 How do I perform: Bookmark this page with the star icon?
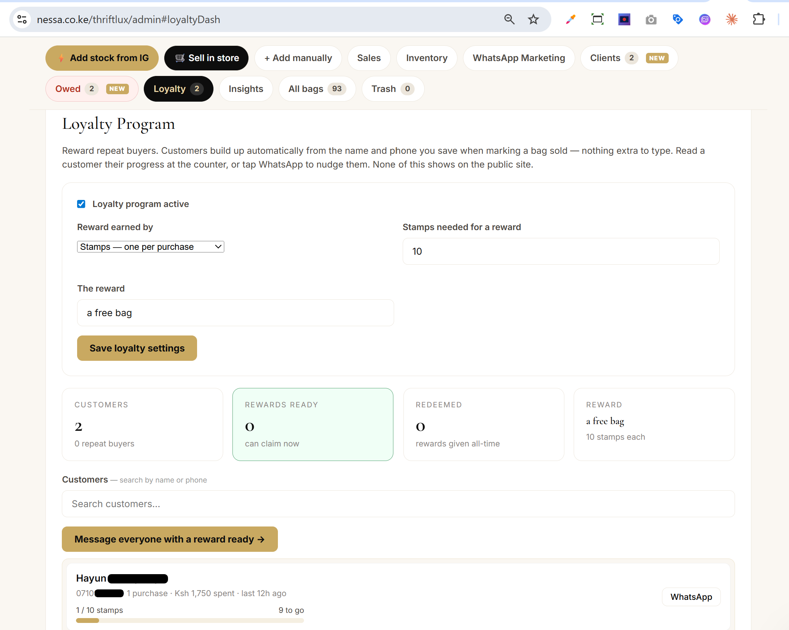[x=533, y=19]
